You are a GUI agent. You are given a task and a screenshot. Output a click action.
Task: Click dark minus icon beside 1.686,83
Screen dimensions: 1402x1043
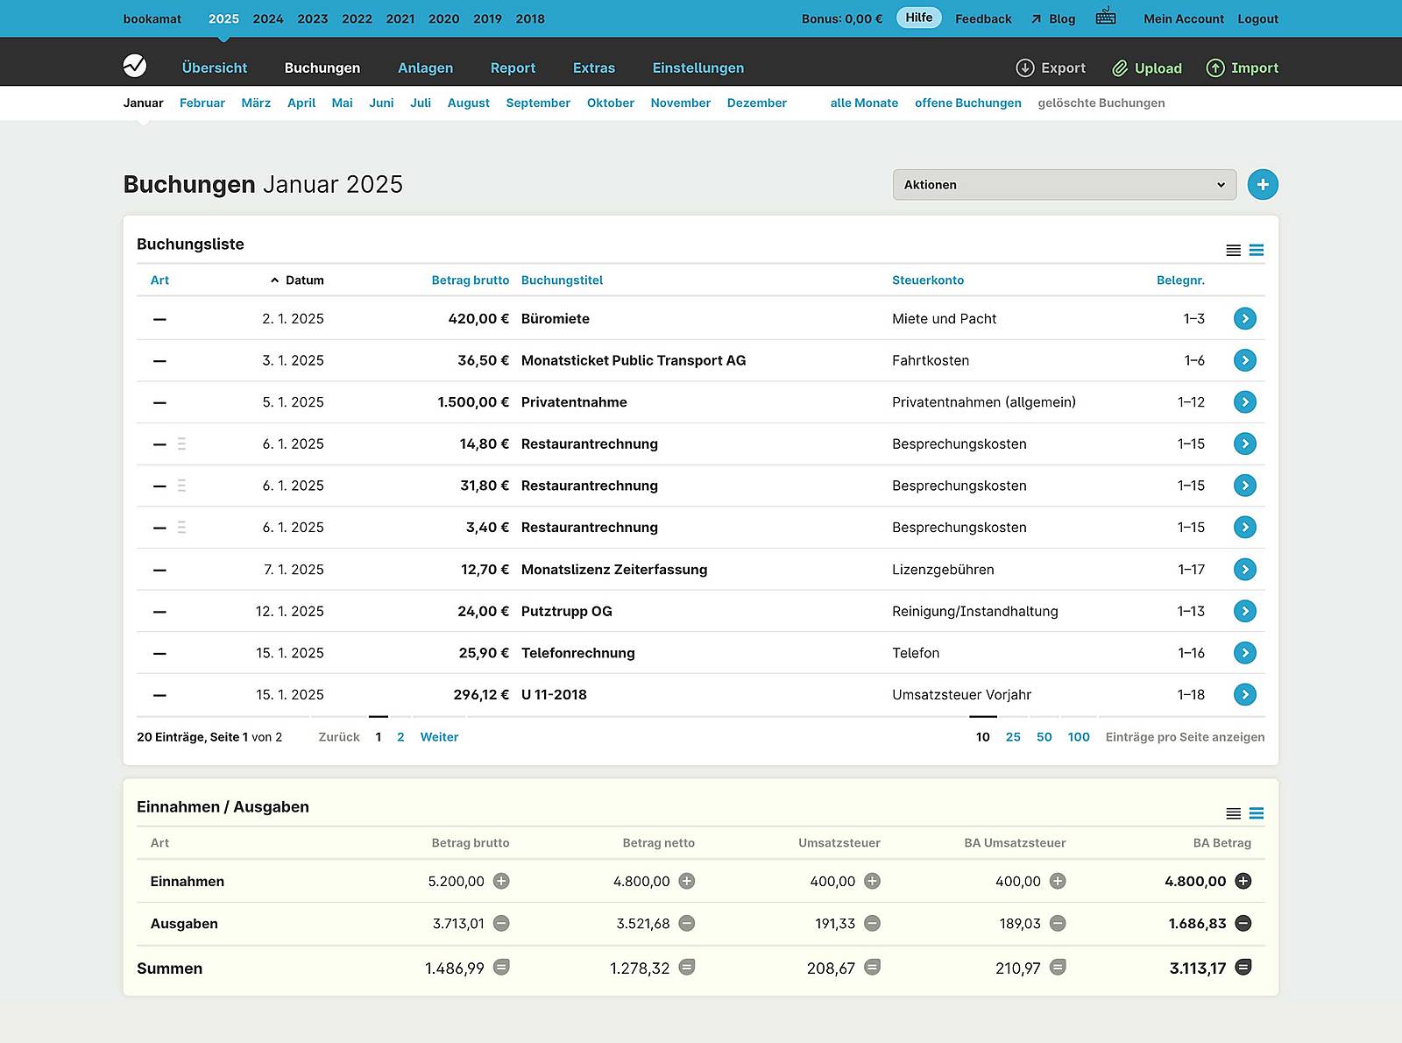coord(1243,923)
